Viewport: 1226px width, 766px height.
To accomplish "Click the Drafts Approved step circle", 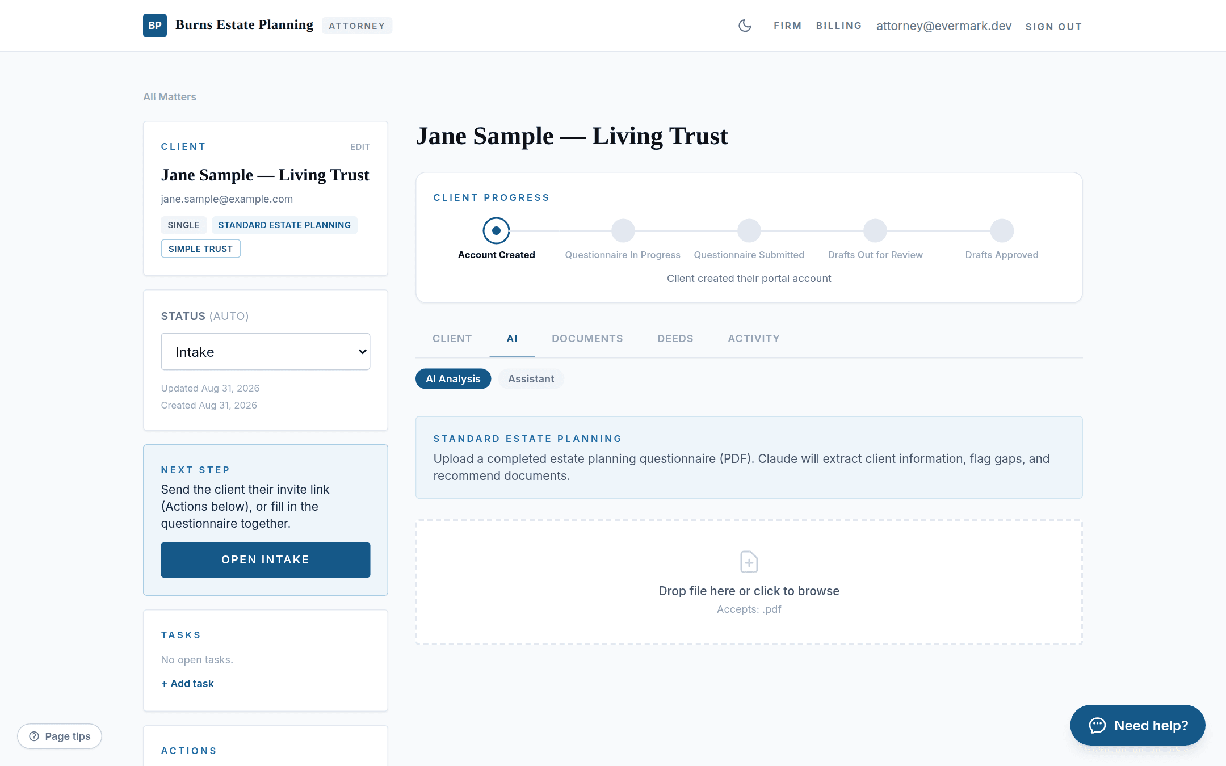I will tap(1002, 230).
